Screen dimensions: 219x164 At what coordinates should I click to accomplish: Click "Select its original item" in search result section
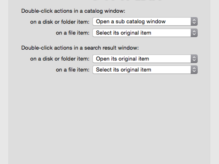(x=123, y=70)
